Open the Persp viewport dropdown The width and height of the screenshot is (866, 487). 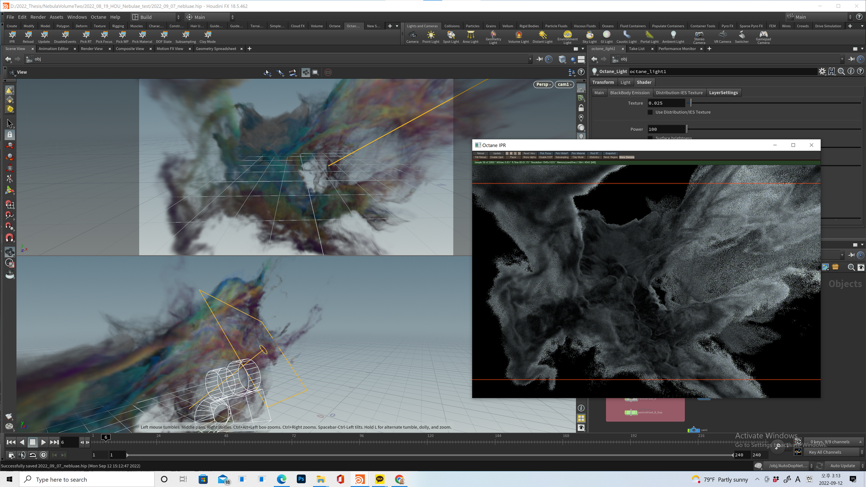coord(543,85)
